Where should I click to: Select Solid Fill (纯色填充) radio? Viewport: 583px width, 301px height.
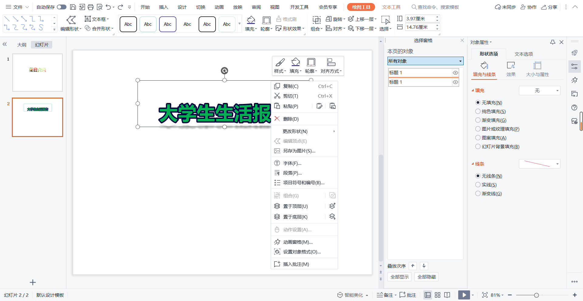tap(478, 111)
